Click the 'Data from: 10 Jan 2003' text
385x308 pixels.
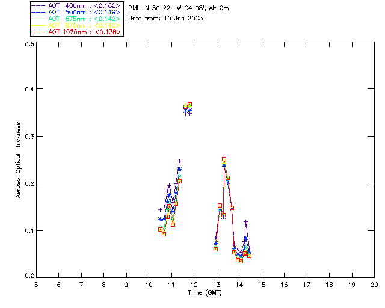click(165, 19)
